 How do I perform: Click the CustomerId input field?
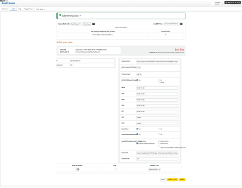click(x=157, y=159)
